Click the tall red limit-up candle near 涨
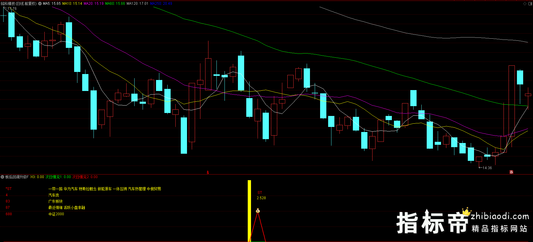This screenshot has height=242, width=533. [x=512, y=101]
